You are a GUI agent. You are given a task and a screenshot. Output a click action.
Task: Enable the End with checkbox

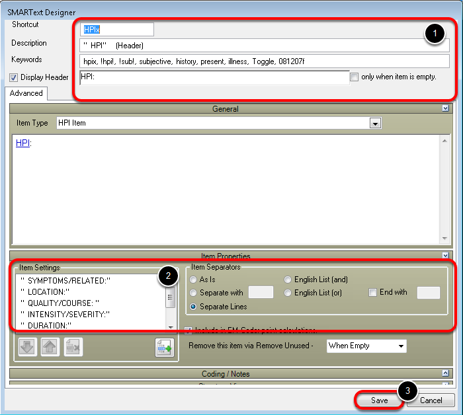pos(372,292)
